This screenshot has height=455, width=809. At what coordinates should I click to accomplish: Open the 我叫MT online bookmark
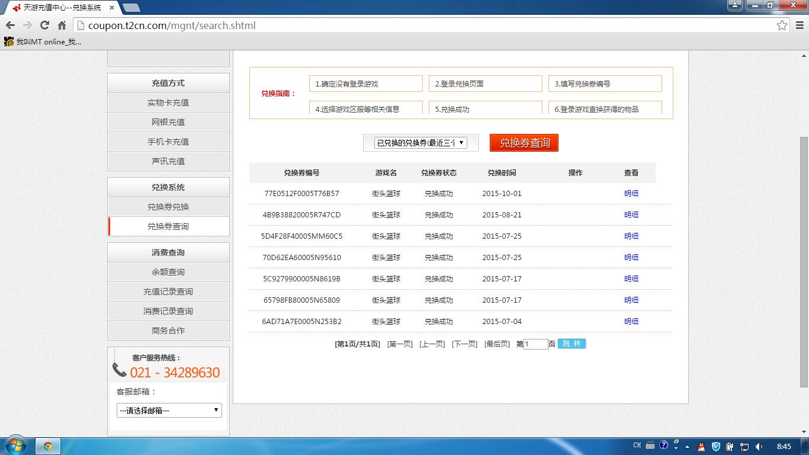[x=43, y=41]
